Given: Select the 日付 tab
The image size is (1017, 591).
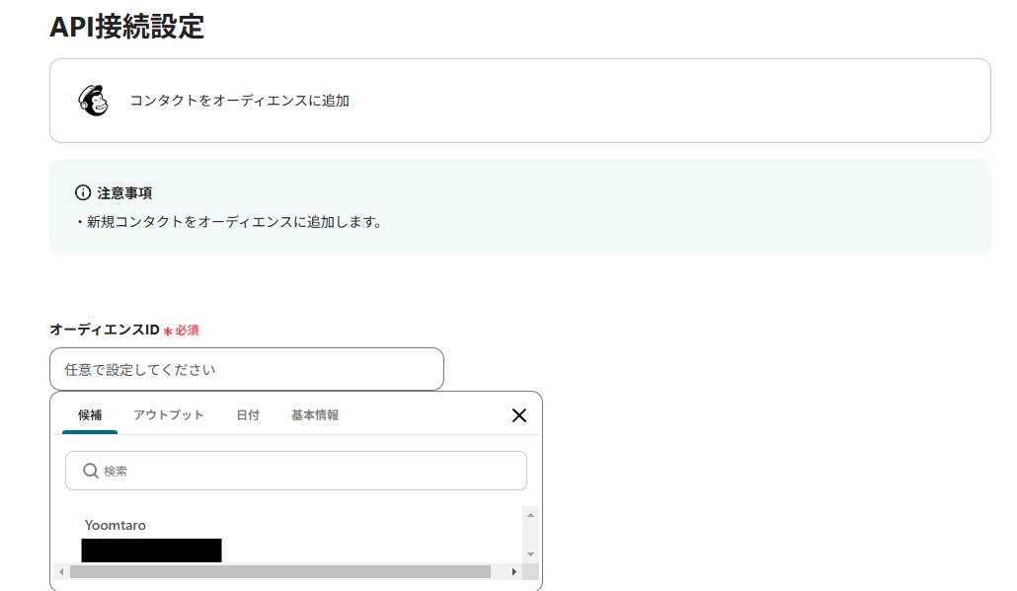Looking at the screenshot, I should pyautogui.click(x=248, y=415).
